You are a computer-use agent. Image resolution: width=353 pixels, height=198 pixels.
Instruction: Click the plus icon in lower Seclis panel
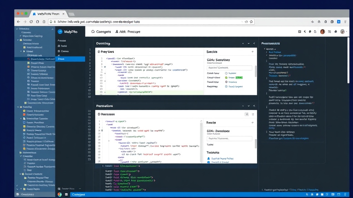click(x=253, y=123)
